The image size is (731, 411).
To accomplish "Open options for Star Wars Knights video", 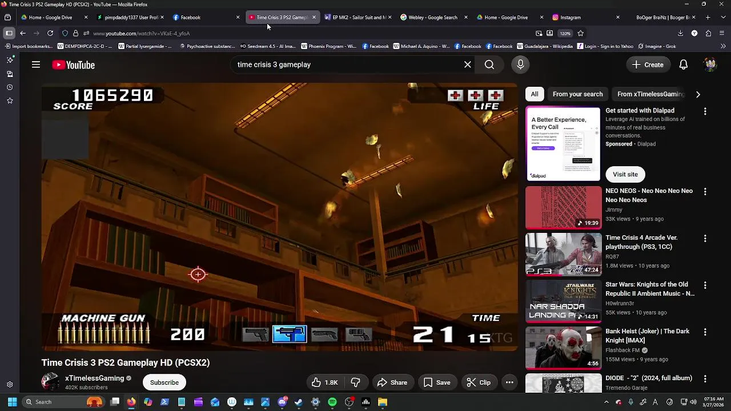I will (x=705, y=285).
